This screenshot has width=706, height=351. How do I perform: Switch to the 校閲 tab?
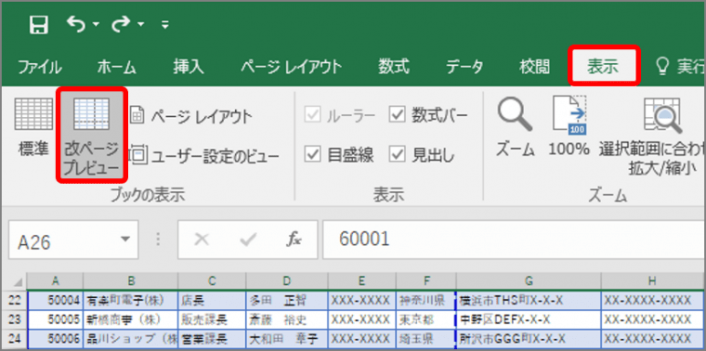pyautogui.click(x=534, y=68)
